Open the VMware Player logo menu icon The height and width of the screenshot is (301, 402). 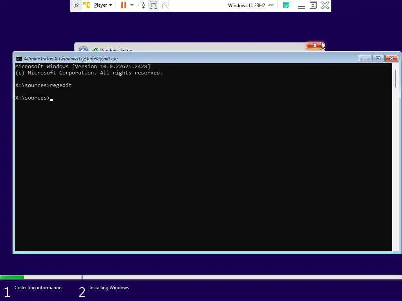tap(87, 5)
